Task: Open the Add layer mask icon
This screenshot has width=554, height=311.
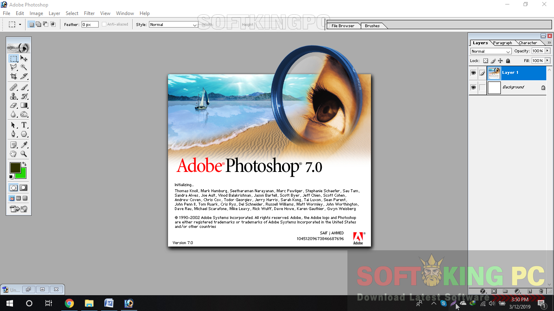Action: pos(494,291)
